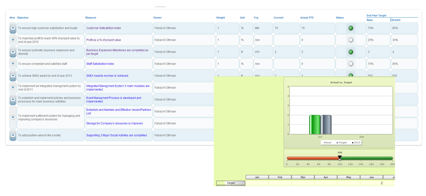Expand the high customer satisfaction objective row
426x196 pixels.
point(13,28)
